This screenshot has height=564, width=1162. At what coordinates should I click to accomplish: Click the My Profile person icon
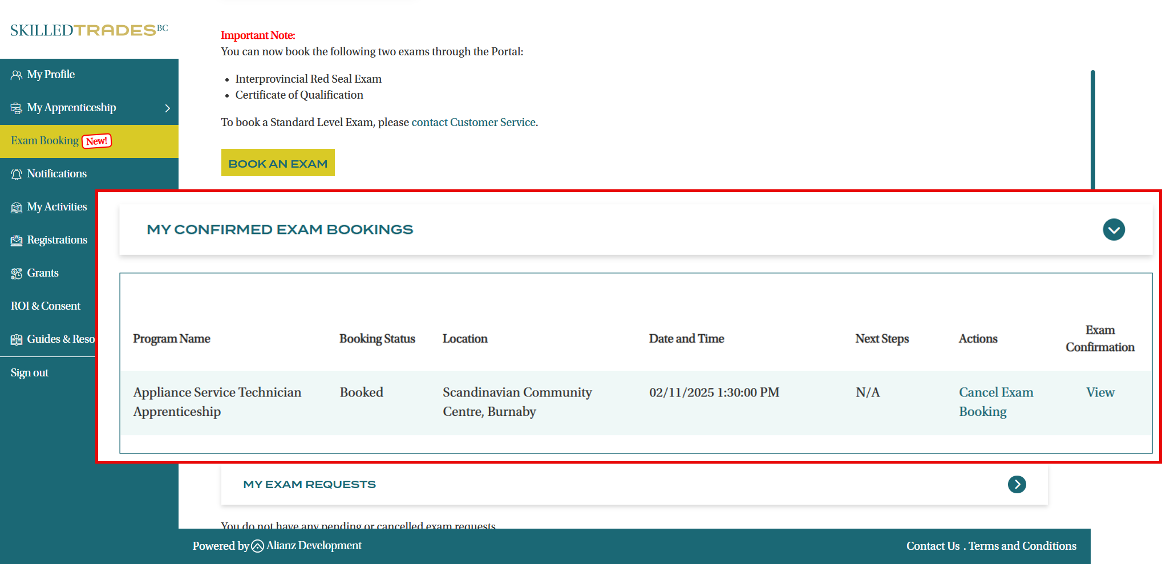tap(17, 75)
